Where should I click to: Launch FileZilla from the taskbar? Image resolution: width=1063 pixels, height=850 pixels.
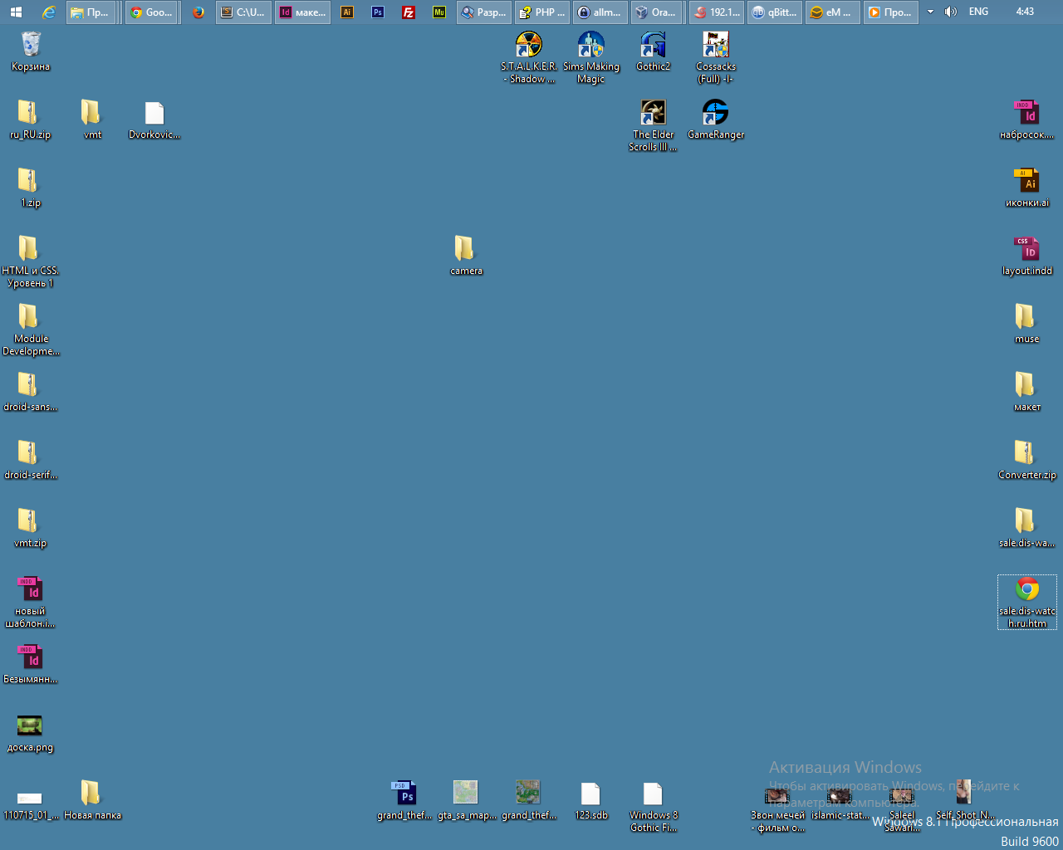(x=409, y=12)
